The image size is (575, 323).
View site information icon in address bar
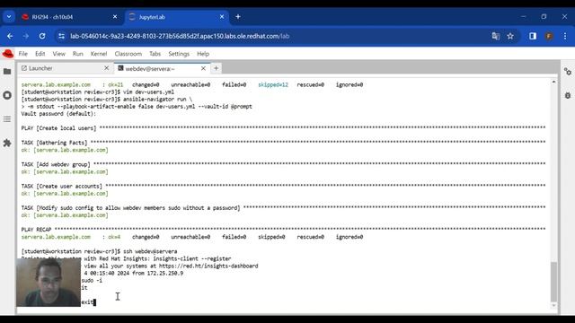coord(62,36)
